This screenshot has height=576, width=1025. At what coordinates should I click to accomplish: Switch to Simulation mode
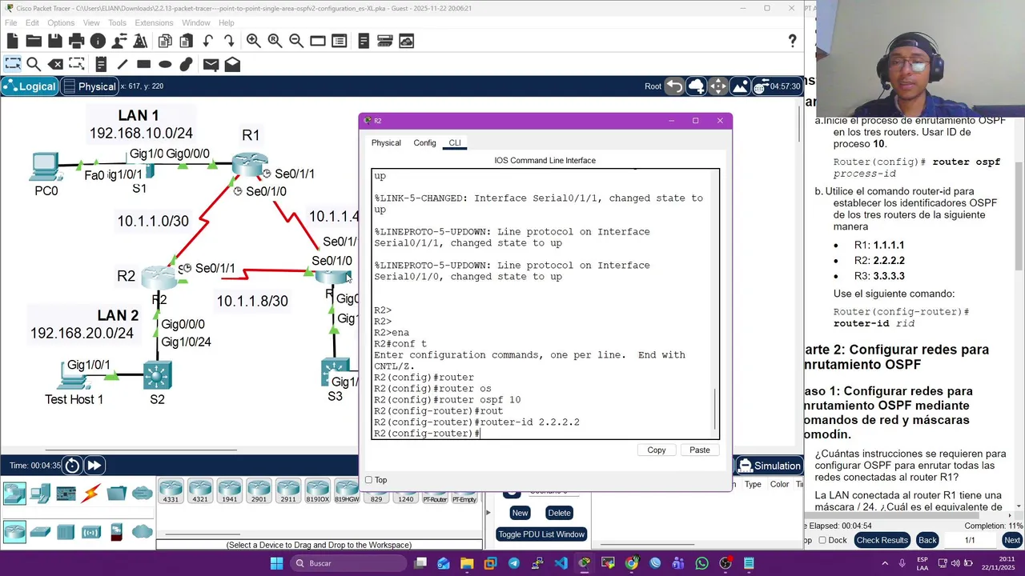coord(770,466)
